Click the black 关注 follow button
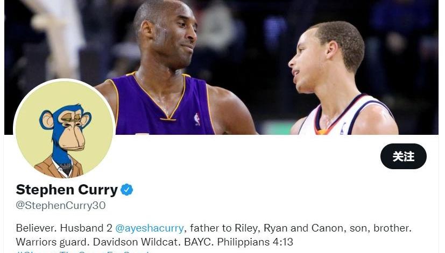The width and height of the screenshot is (445, 253). tap(403, 156)
